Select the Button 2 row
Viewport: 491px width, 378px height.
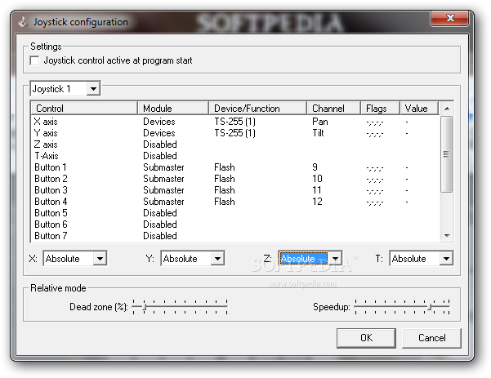(x=234, y=179)
